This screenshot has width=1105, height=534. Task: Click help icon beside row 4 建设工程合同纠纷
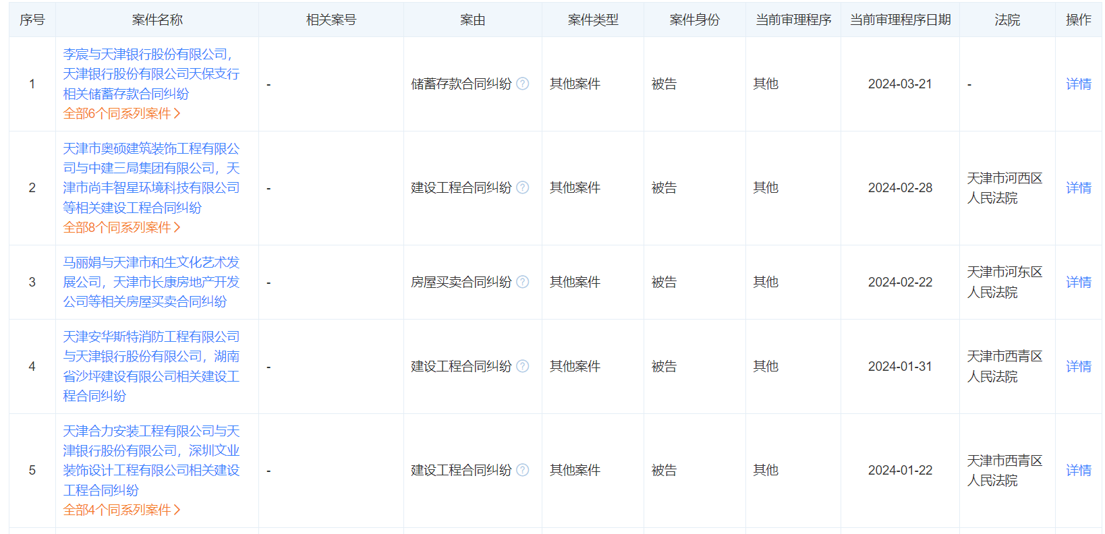(523, 366)
